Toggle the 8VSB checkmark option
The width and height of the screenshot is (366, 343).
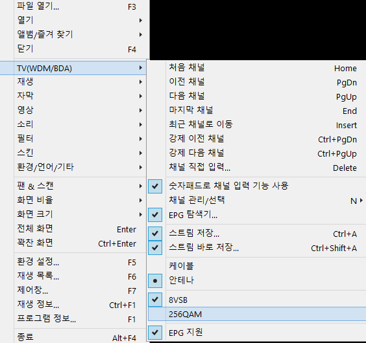(x=257, y=300)
